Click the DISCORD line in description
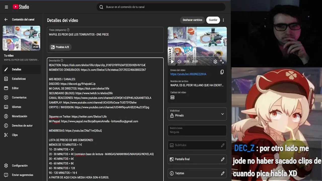 (x=72, y=84)
